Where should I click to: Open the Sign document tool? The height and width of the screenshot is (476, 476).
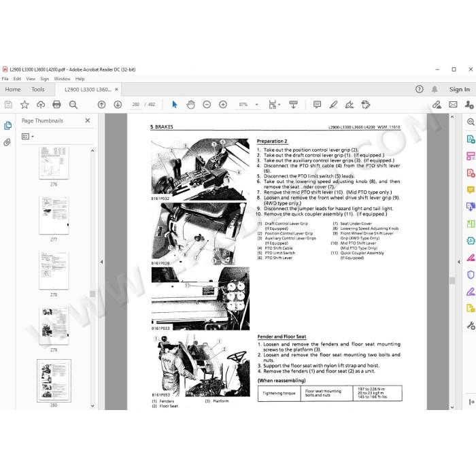(350, 105)
